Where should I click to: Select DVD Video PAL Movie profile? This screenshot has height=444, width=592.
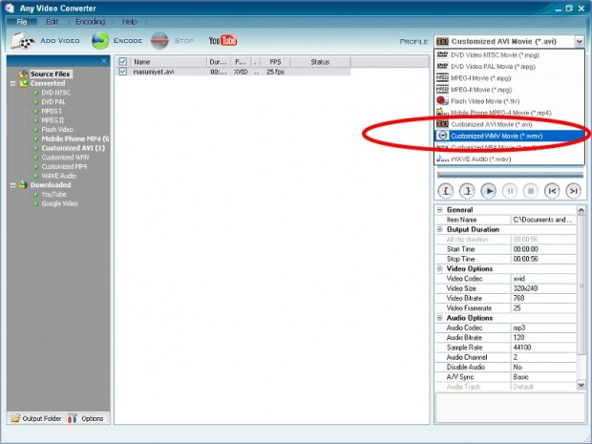509,67
